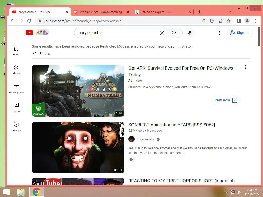View site info via the lock icon
Image resolution: width=263 pixels, height=197 pixels.
[x=40, y=21]
